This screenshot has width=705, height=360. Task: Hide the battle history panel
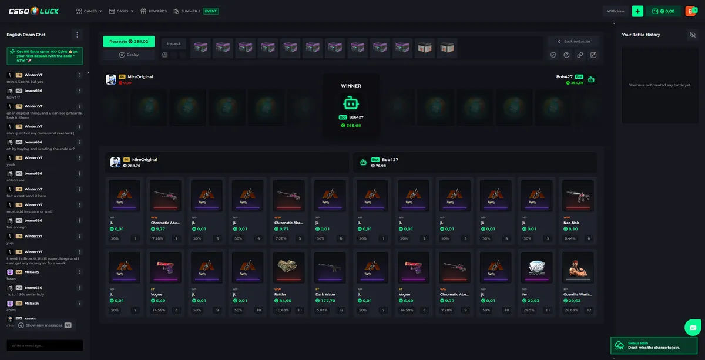692,35
